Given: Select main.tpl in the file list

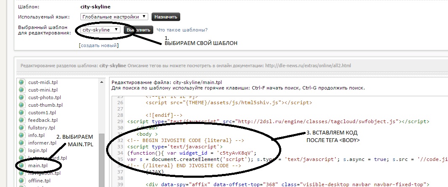Looking at the screenshot, I should click(x=38, y=166).
